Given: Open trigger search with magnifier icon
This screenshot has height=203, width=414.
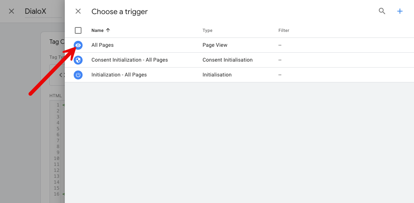Looking at the screenshot, I should point(382,11).
